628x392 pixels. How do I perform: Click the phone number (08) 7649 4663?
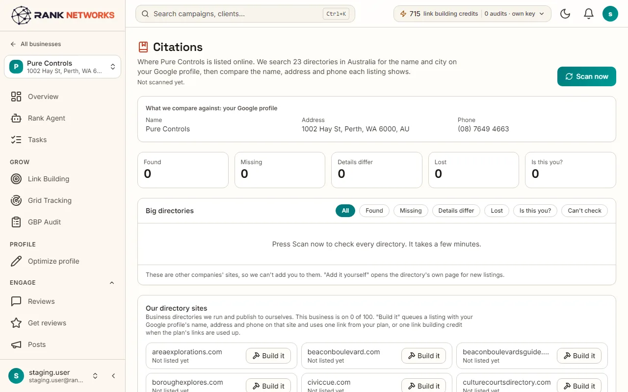483,129
